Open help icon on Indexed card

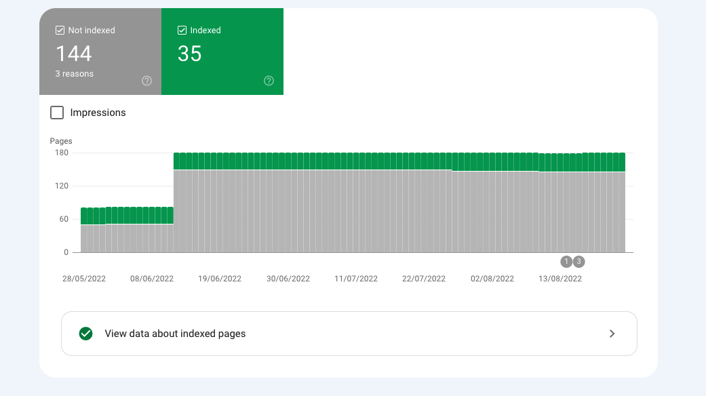point(269,81)
